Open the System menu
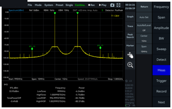 (x=49, y=5)
